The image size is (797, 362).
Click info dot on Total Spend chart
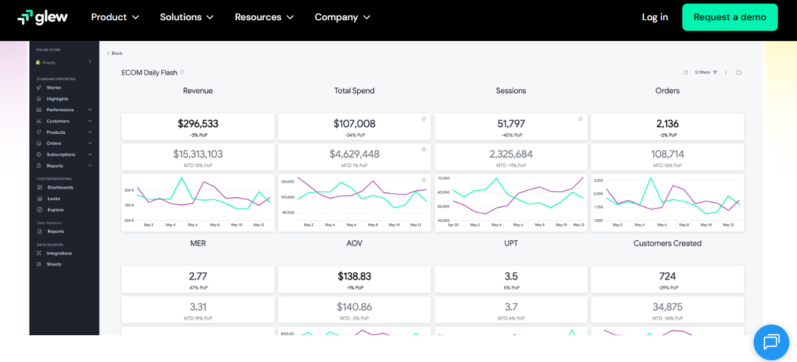[x=424, y=180]
